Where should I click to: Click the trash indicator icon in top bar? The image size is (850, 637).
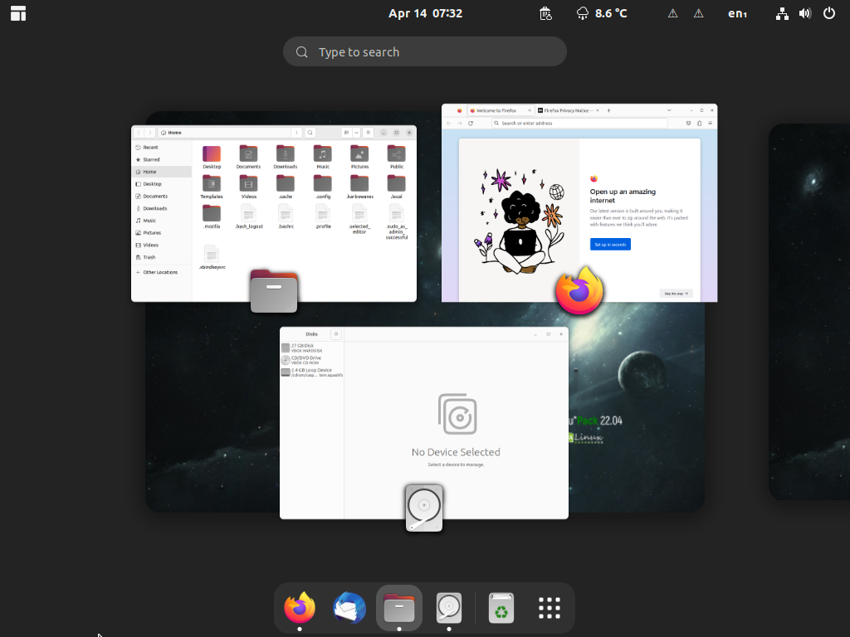pyautogui.click(x=545, y=13)
